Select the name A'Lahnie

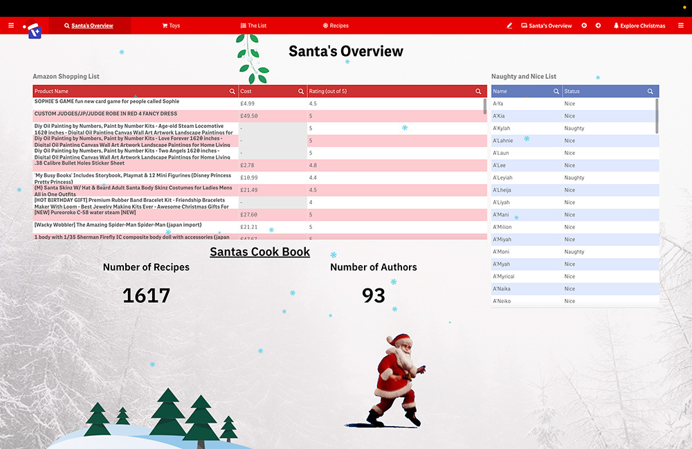pyautogui.click(x=527, y=140)
